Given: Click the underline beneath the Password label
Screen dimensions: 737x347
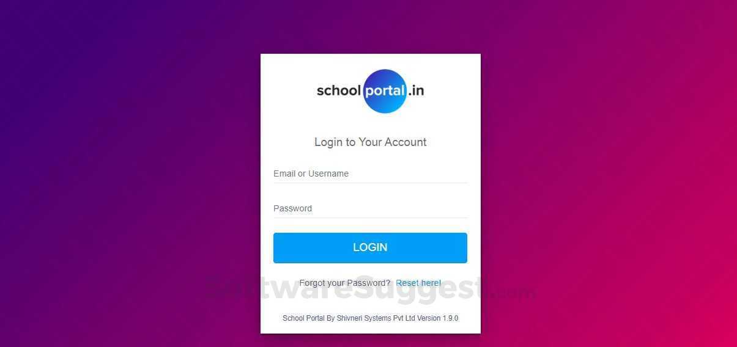Looking at the screenshot, I should coord(371,217).
